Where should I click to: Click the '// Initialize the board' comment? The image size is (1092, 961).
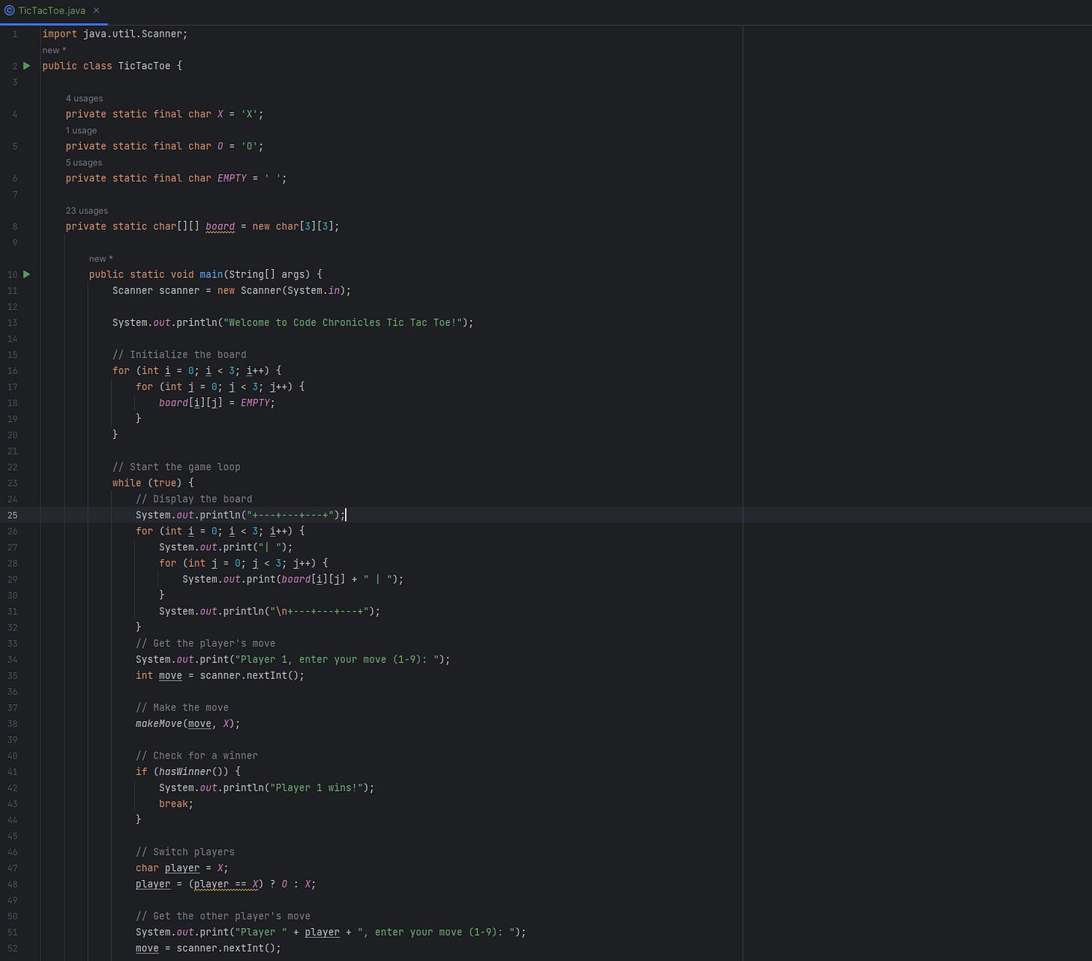point(179,355)
